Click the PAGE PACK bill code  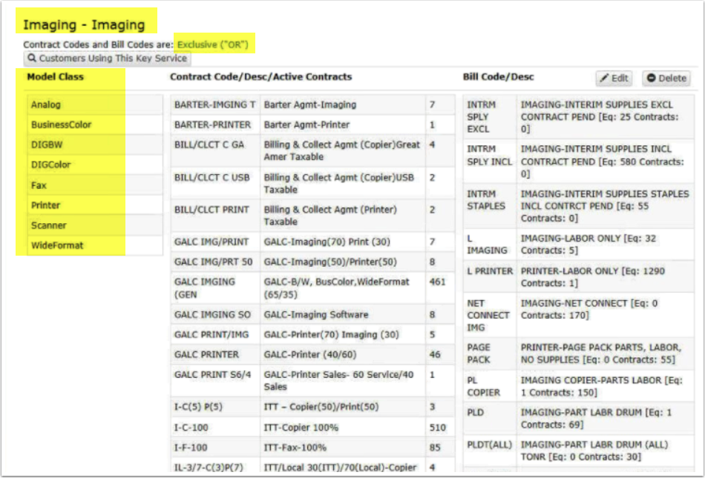pos(479,353)
